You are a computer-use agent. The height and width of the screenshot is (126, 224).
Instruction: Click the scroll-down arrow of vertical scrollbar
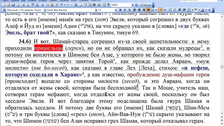click(x=222, y=113)
